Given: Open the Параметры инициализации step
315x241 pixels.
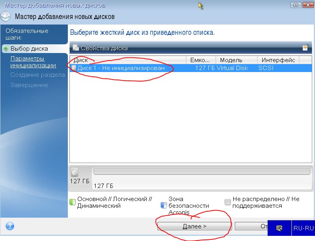Looking at the screenshot, I should point(33,62).
